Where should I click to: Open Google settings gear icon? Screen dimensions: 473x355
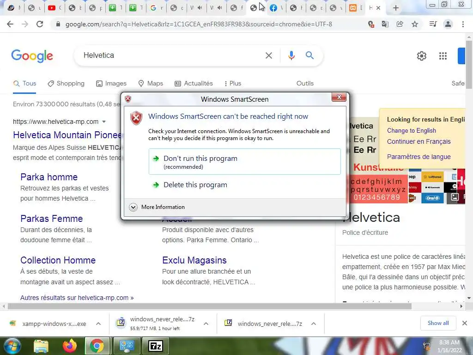click(x=422, y=56)
